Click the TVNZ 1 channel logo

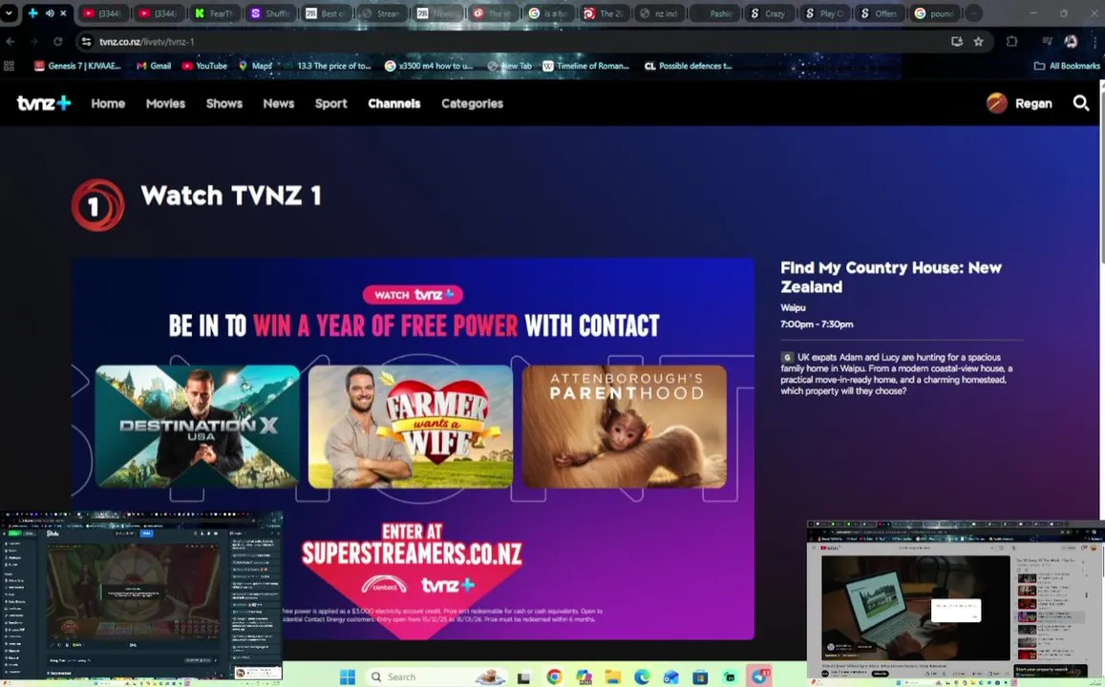[98, 205]
